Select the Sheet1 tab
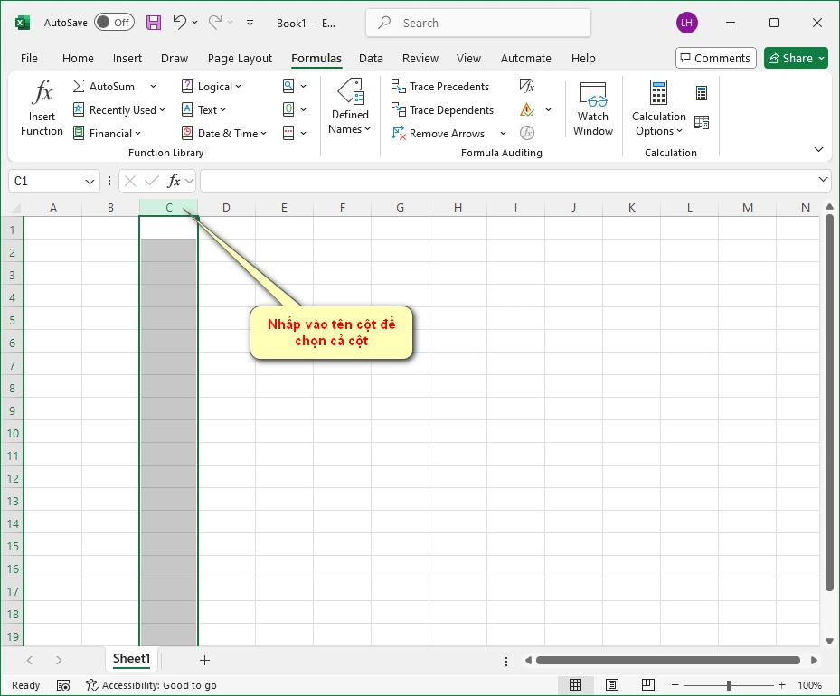Screen dimensions: 840x696 click(x=130, y=658)
